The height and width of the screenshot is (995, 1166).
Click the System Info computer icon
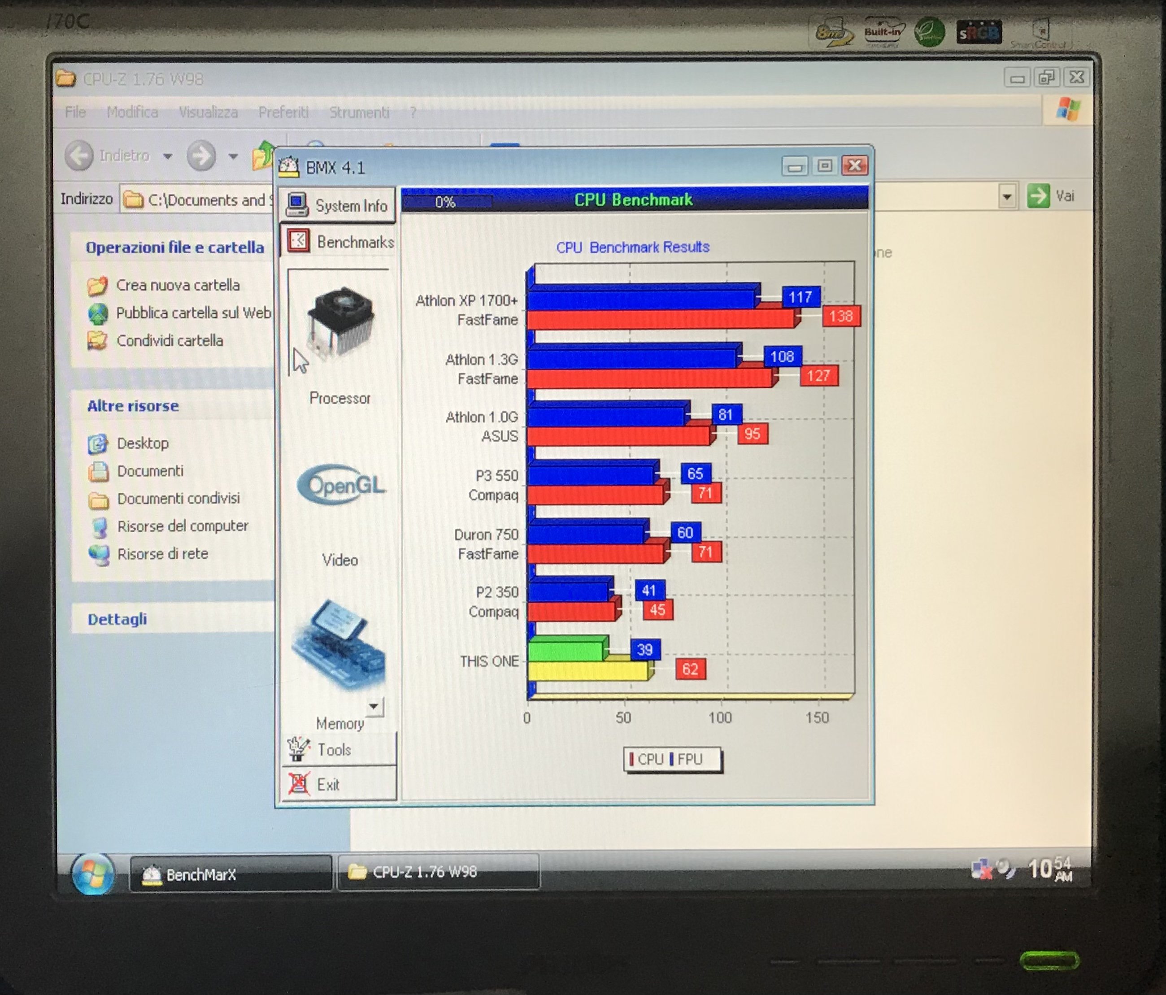(296, 205)
